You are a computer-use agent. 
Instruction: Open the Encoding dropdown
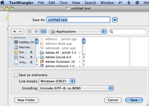coord(76,88)
